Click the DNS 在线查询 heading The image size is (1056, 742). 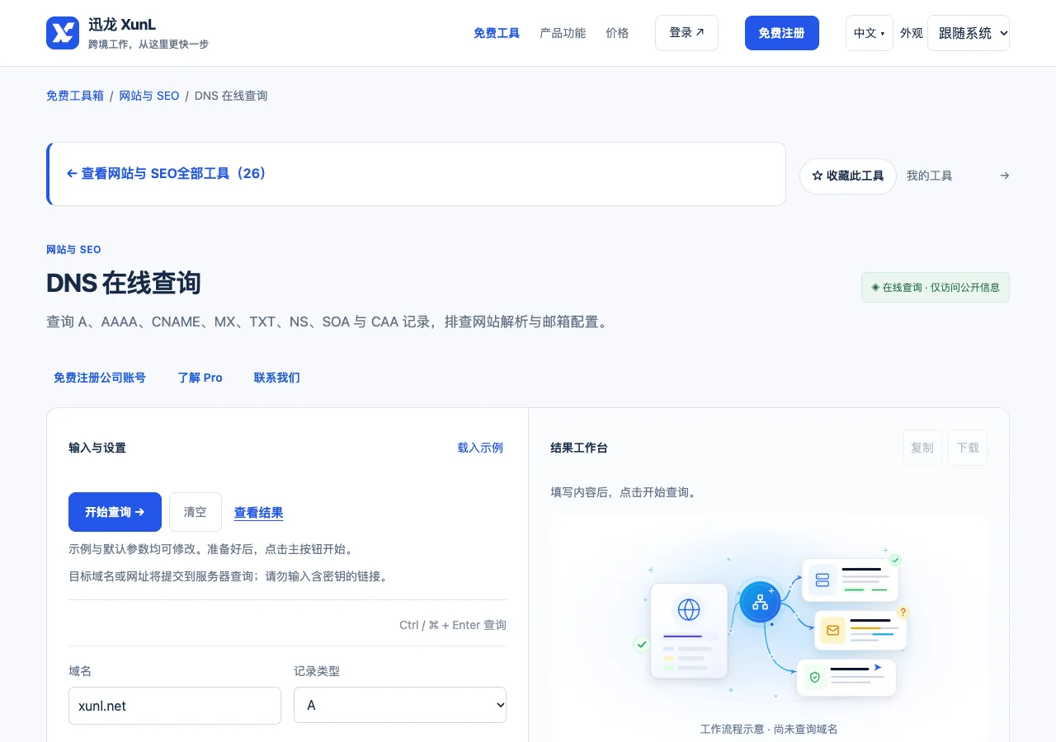124,284
